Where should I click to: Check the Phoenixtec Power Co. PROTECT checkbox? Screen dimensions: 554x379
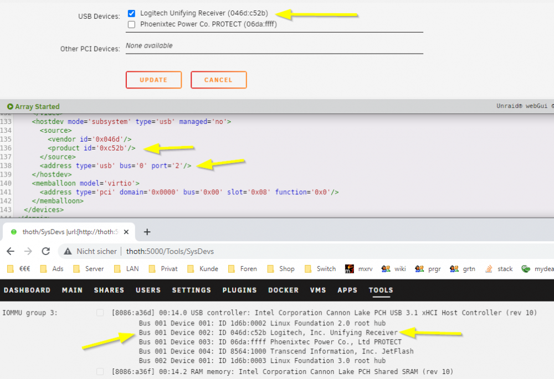[131, 24]
